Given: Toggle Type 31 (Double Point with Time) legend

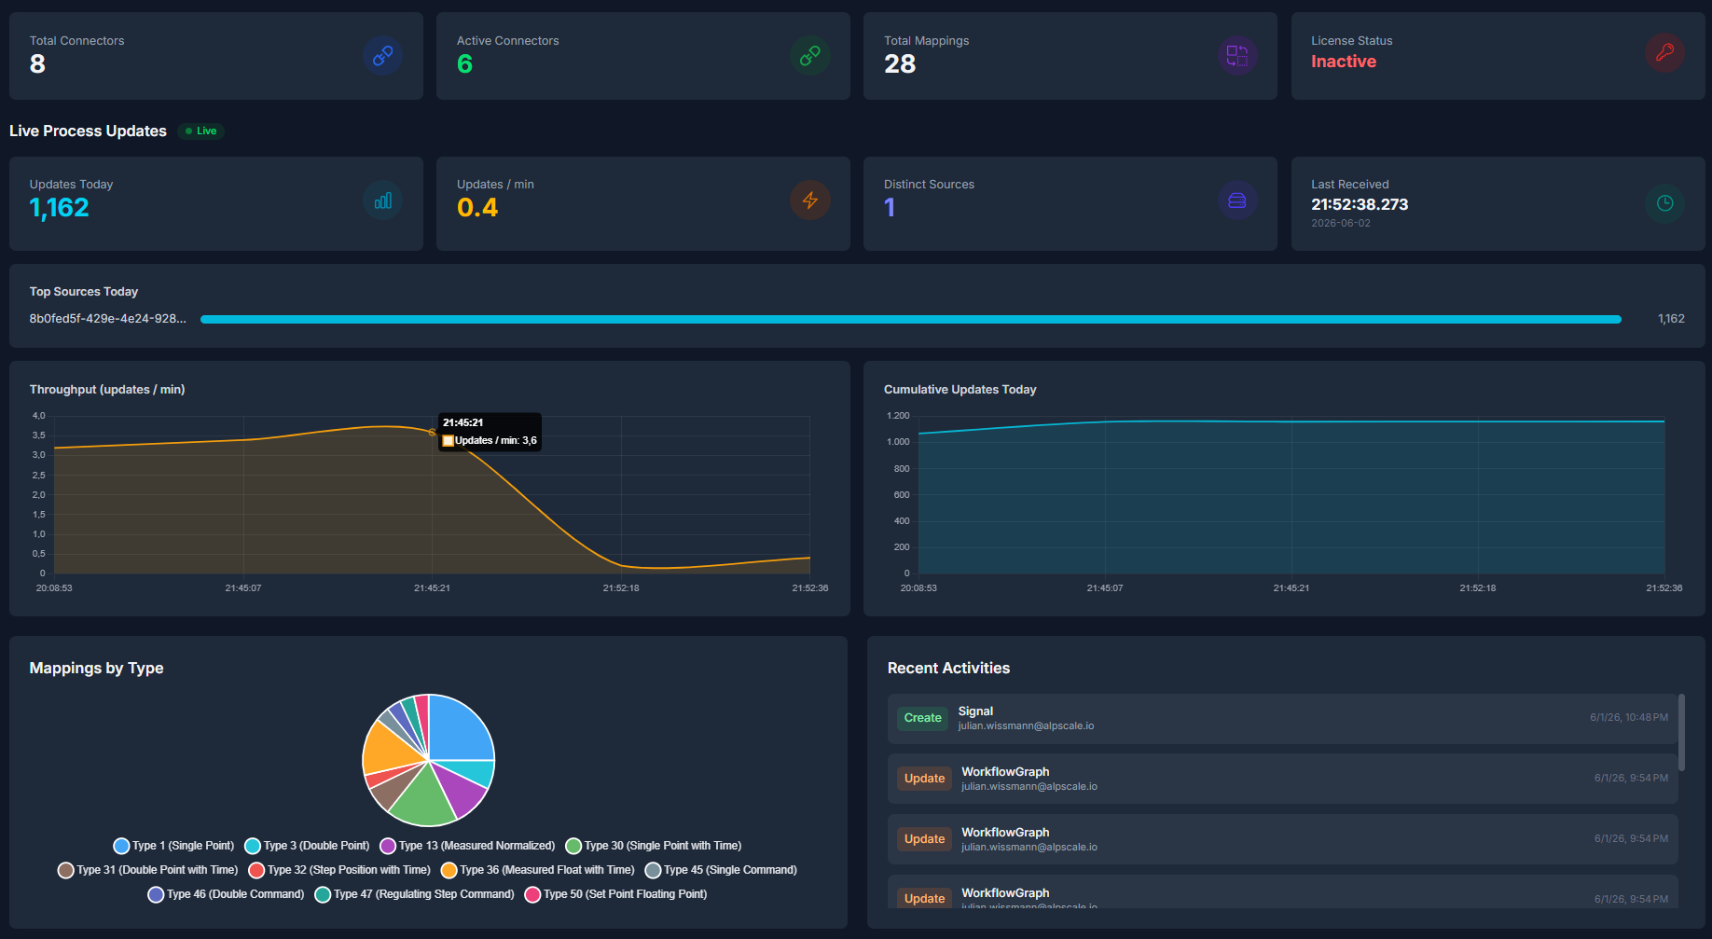Looking at the screenshot, I should pos(147,870).
